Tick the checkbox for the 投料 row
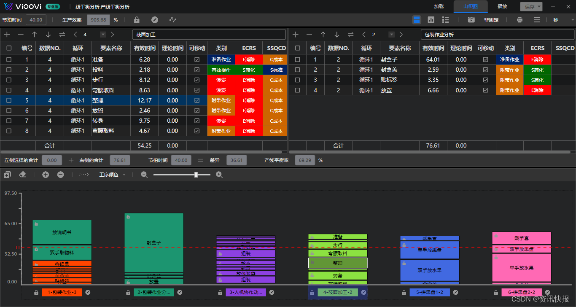Image resolution: width=576 pixels, height=307 pixels. pos(9,70)
